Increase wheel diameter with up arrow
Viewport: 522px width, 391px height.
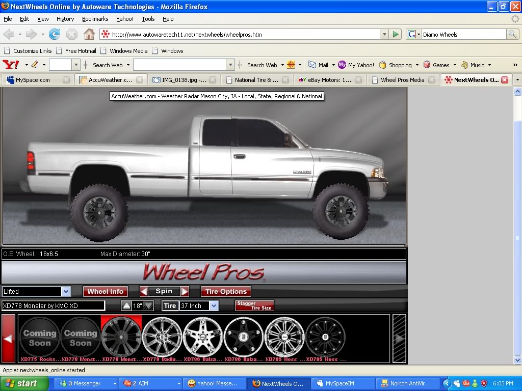127,305
